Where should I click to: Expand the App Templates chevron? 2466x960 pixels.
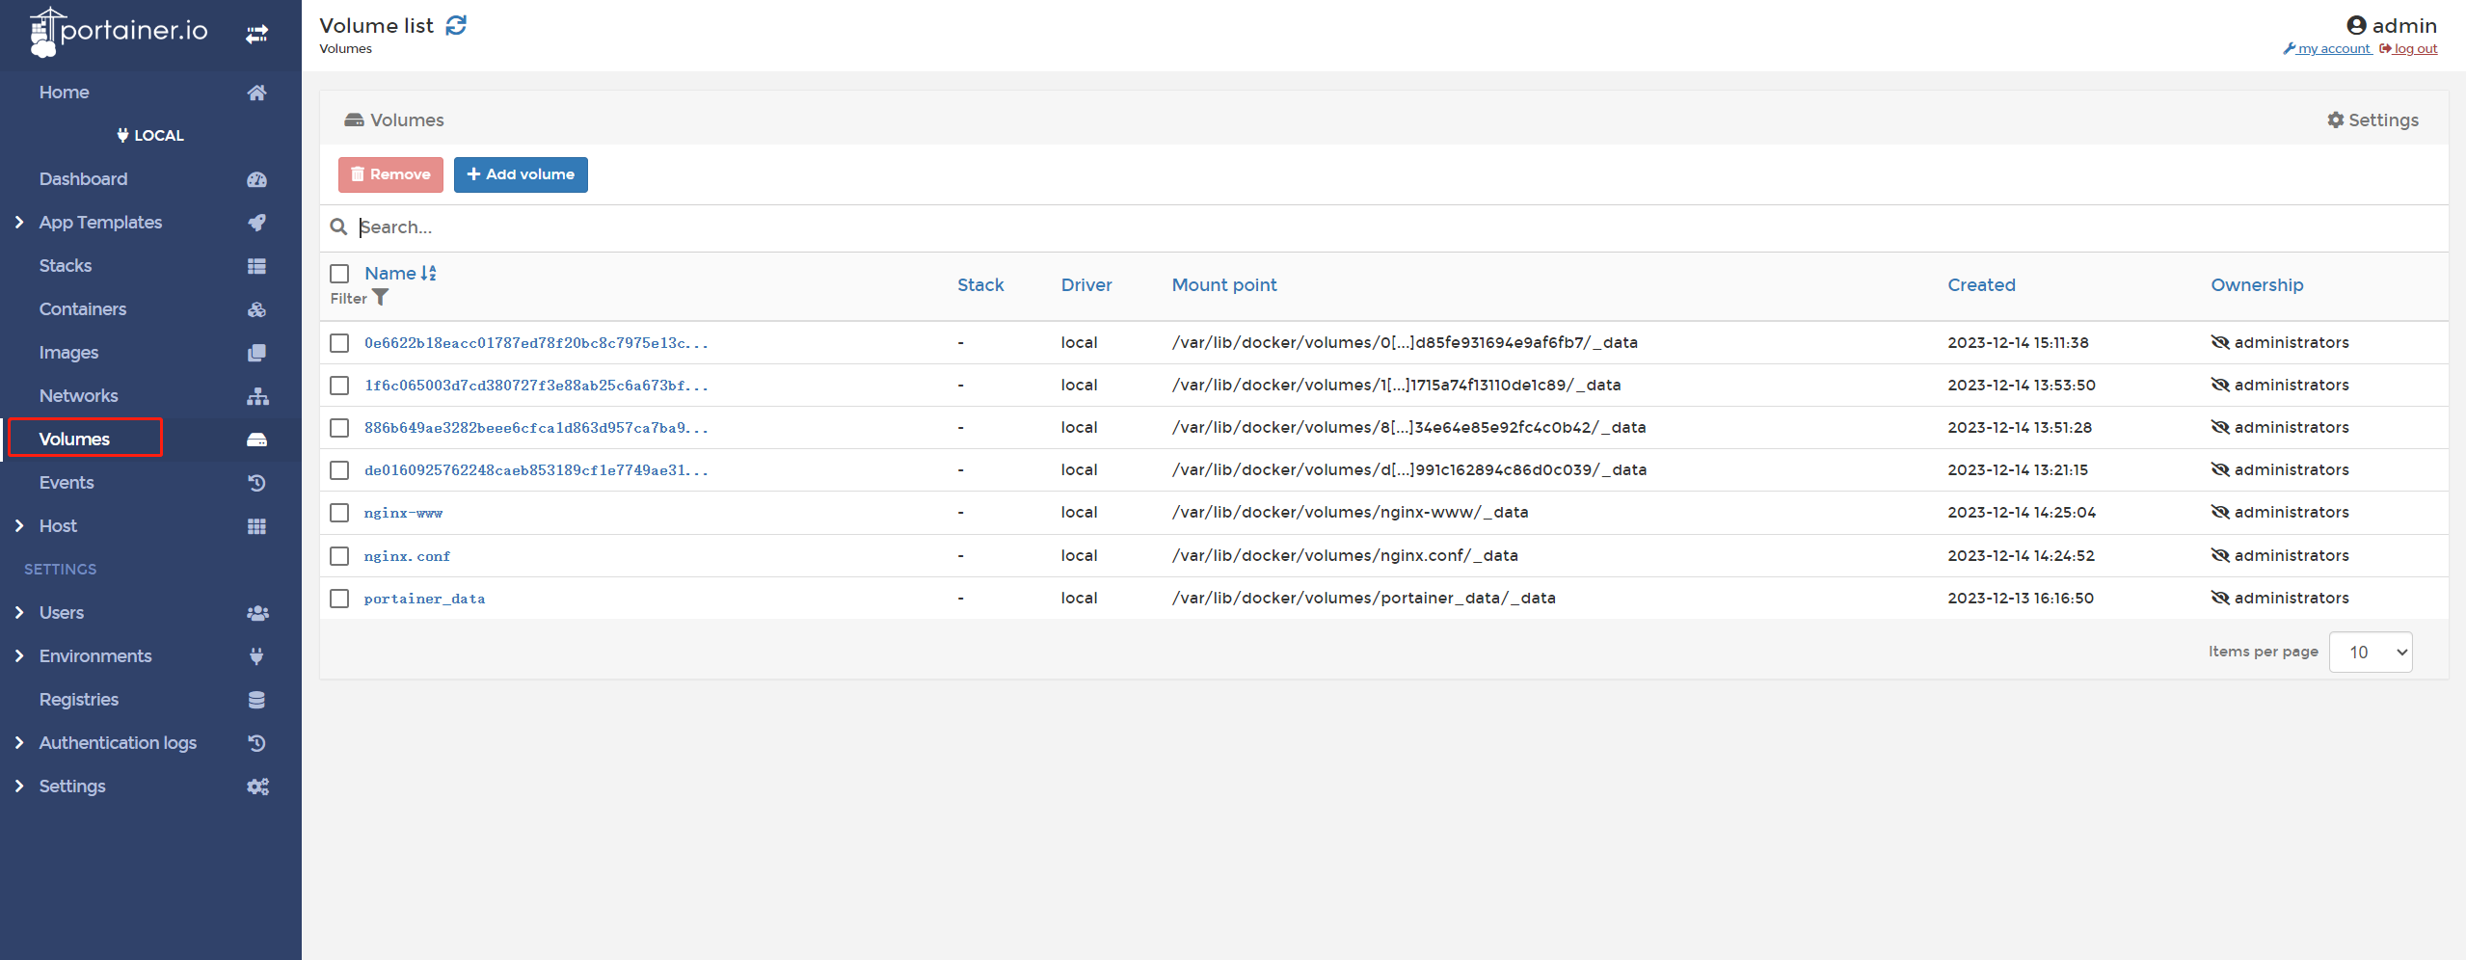19,223
